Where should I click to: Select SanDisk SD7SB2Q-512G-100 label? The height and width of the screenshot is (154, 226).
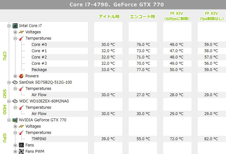[x=46, y=82]
